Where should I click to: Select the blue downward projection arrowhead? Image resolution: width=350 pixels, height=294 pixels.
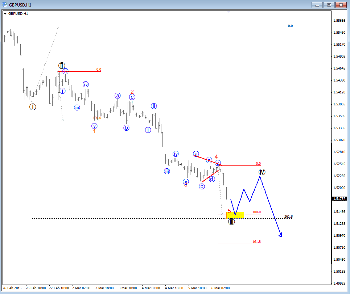coord(280,235)
